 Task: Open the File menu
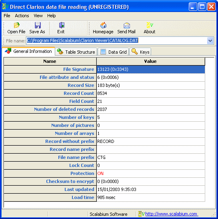pyautogui.click(x=7, y=16)
